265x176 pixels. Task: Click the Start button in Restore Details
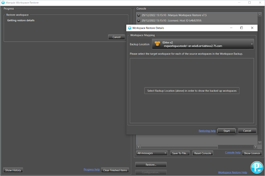pos(227,131)
